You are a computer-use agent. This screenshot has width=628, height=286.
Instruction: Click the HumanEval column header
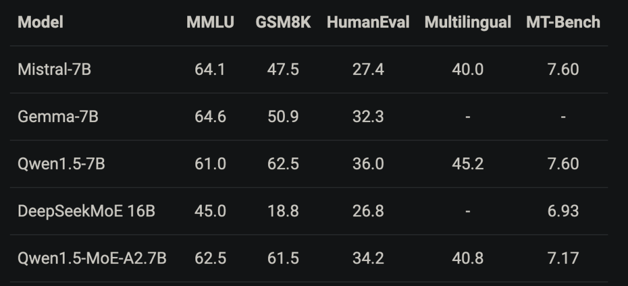(368, 23)
